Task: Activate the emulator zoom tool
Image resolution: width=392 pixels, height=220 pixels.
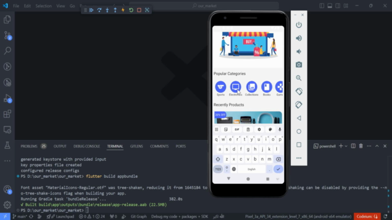Action: point(299,78)
